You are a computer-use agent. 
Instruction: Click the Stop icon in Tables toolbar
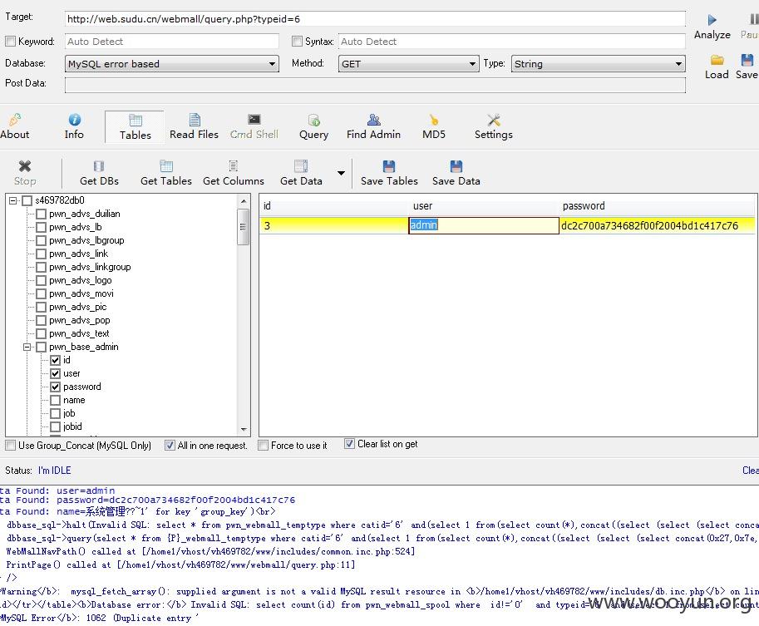(x=25, y=166)
